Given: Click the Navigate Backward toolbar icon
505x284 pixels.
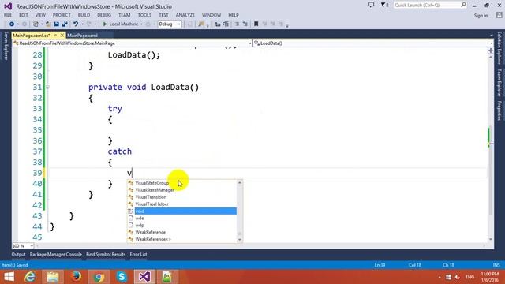Looking at the screenshot, I should click(x=12, y=24).
